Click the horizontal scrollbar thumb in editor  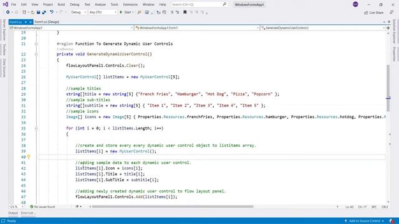[173, 207]
